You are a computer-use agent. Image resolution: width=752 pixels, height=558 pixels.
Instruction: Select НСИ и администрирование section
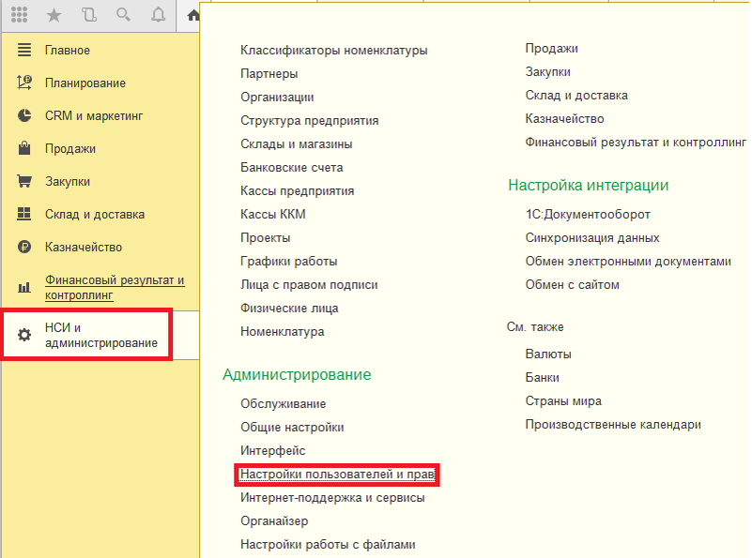point(101,335)
